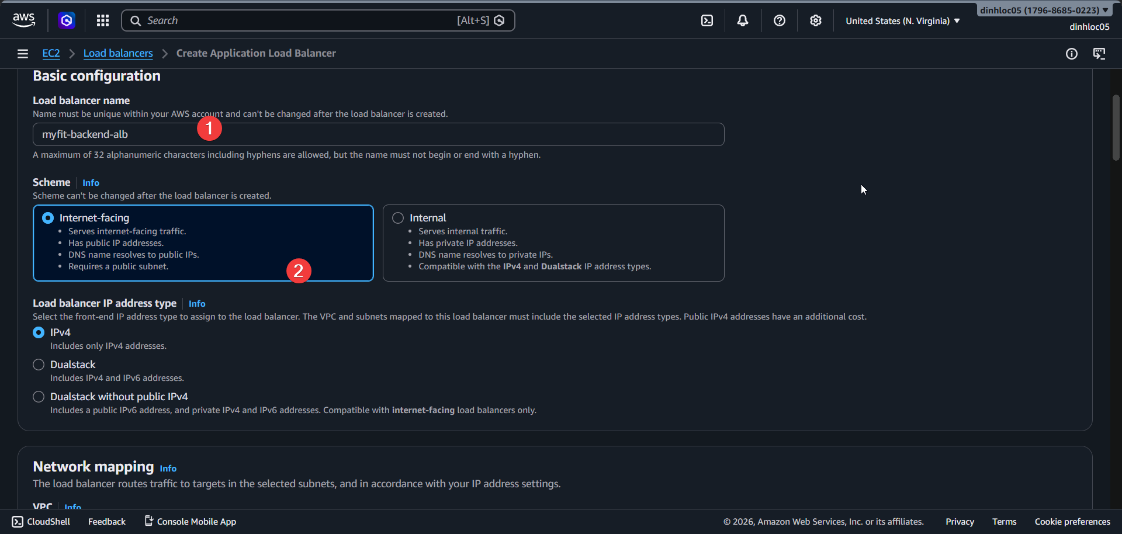Open CloudShell from the bottom status bar

click(40, 521)
